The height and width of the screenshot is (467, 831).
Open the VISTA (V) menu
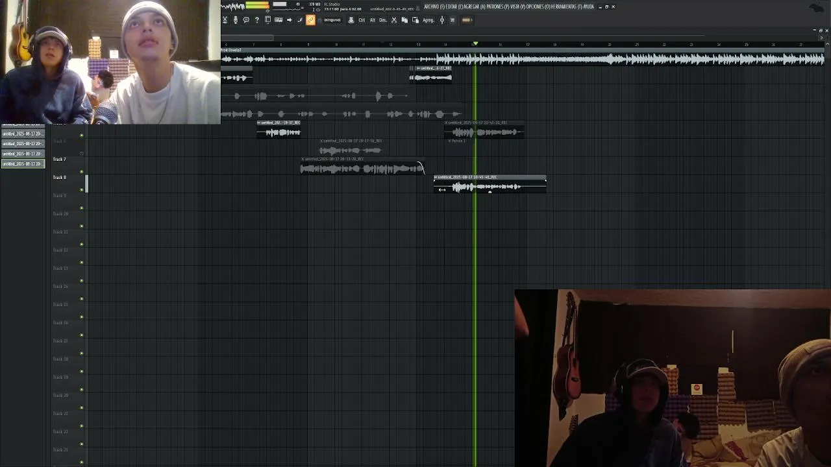517,6
